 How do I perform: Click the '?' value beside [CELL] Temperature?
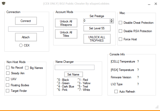coord(138,61)
